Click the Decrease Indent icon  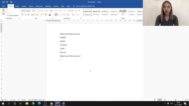(x=69, y=11)
